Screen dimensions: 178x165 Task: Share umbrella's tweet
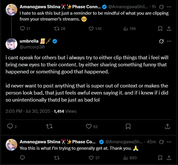(167, 126)
